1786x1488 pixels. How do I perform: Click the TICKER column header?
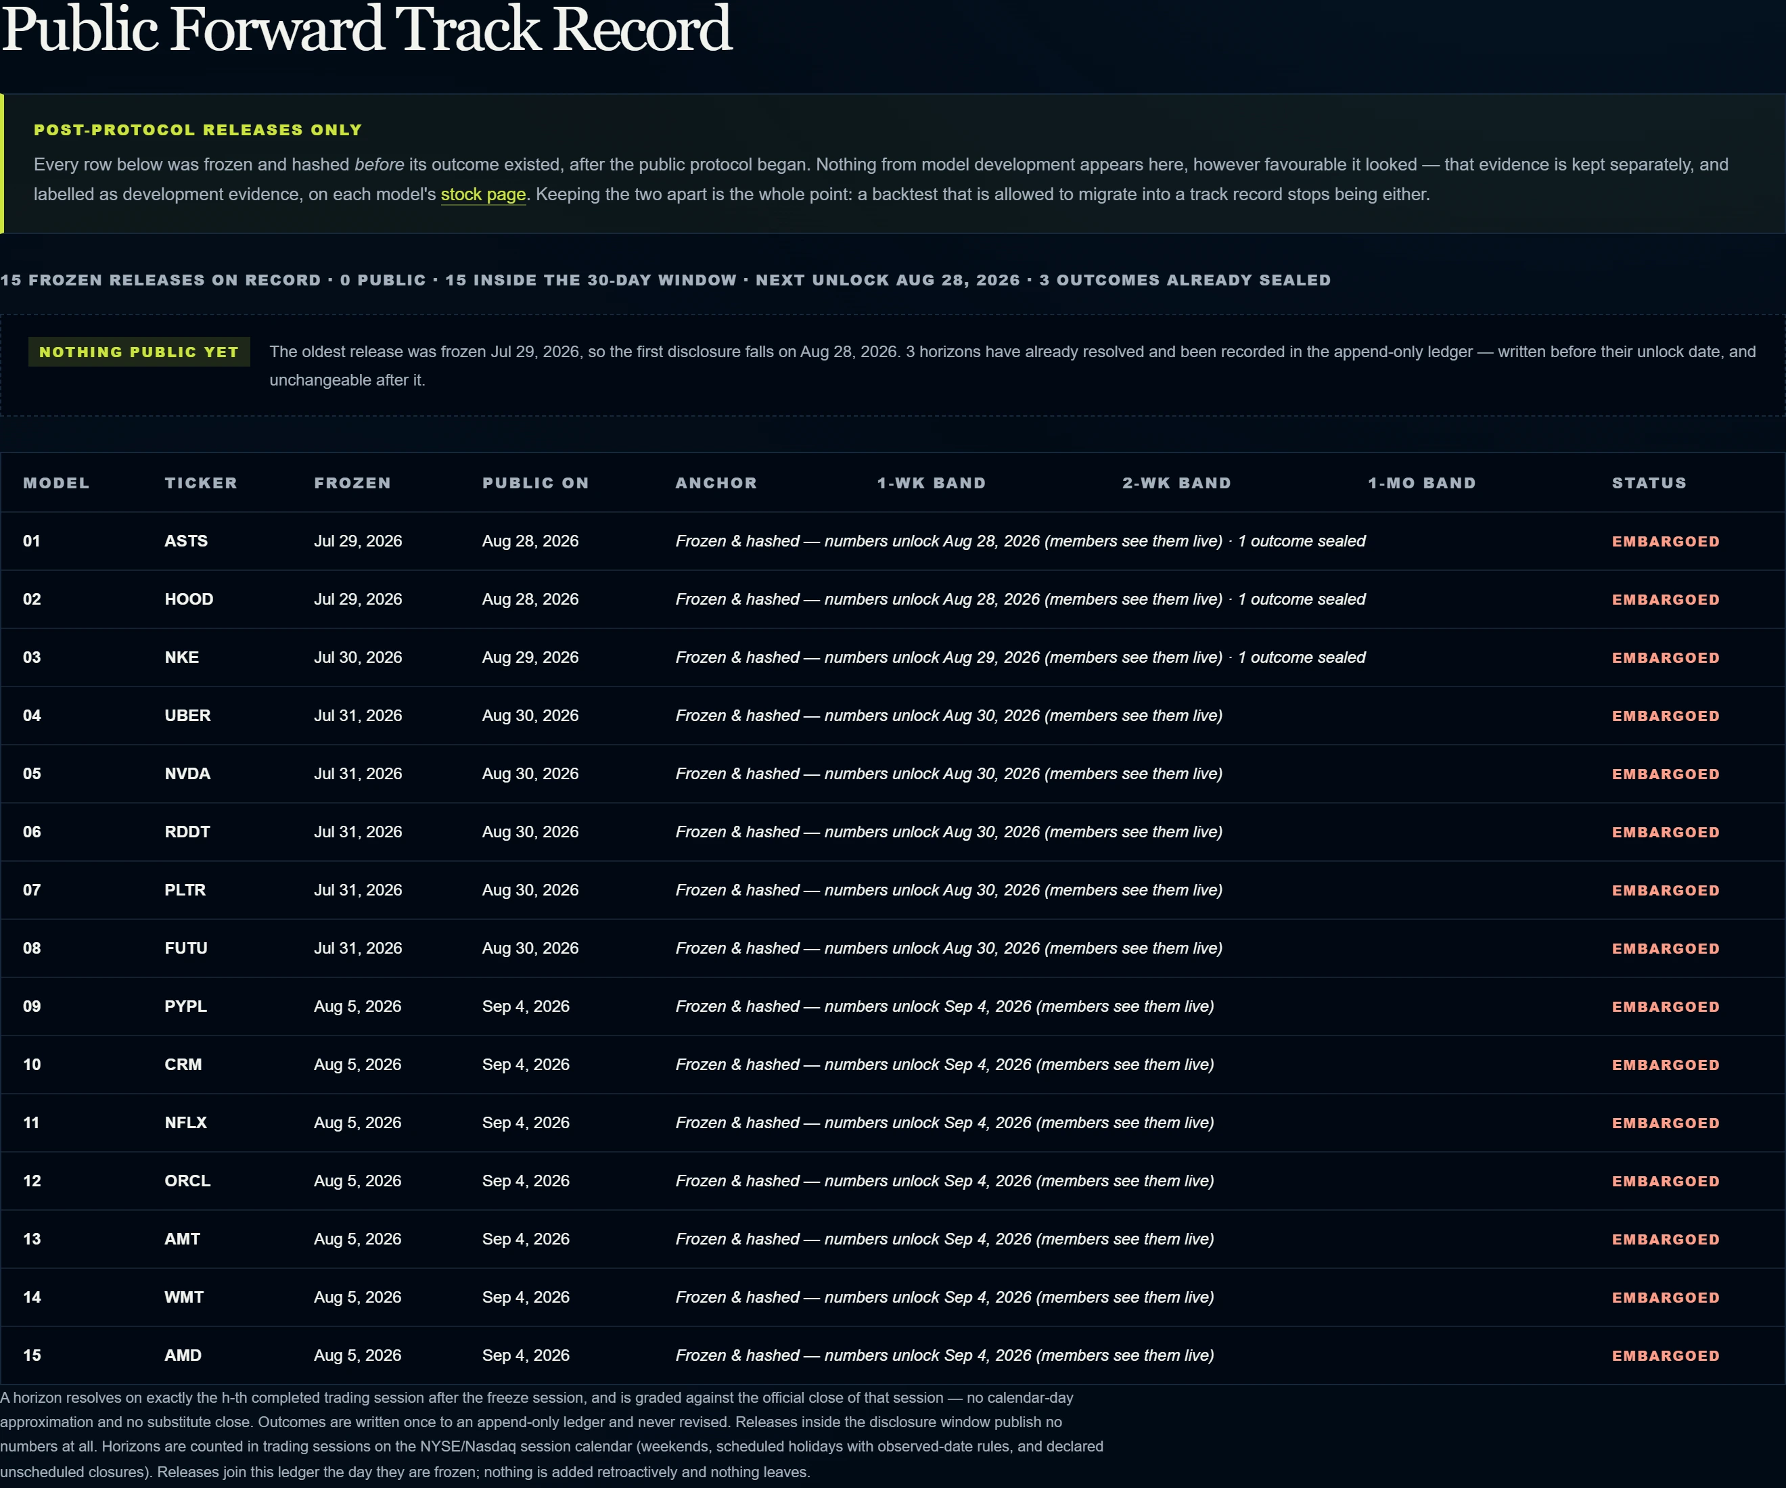tap(201, 483)
